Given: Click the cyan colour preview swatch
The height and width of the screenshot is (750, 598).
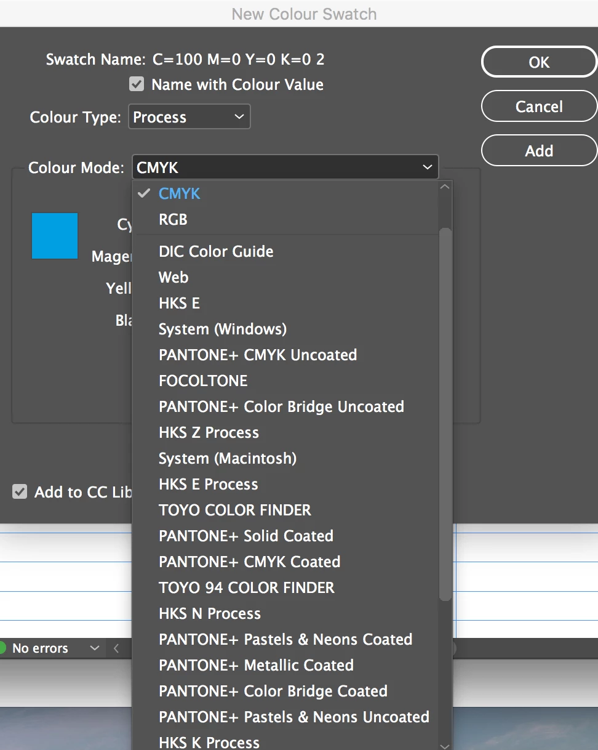Looking at the screenshot, I should [x=55, y=236].
